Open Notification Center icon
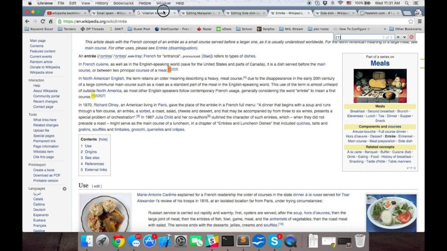This screenshot has height=251, width=447. [416, 3]
